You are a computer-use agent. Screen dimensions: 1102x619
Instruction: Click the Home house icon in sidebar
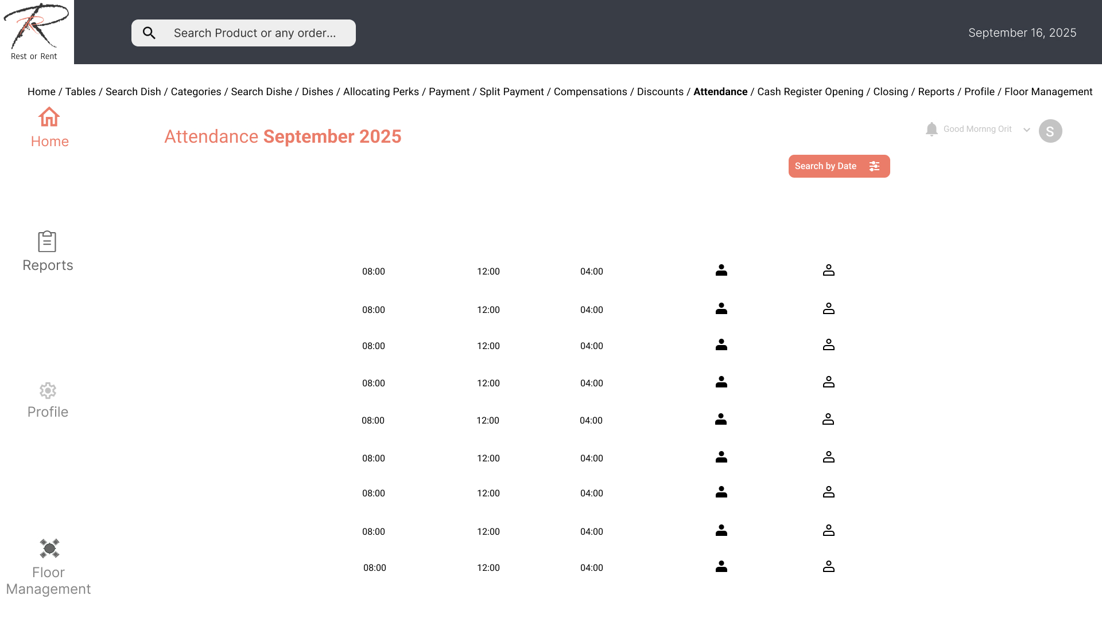tap(49, 117)
